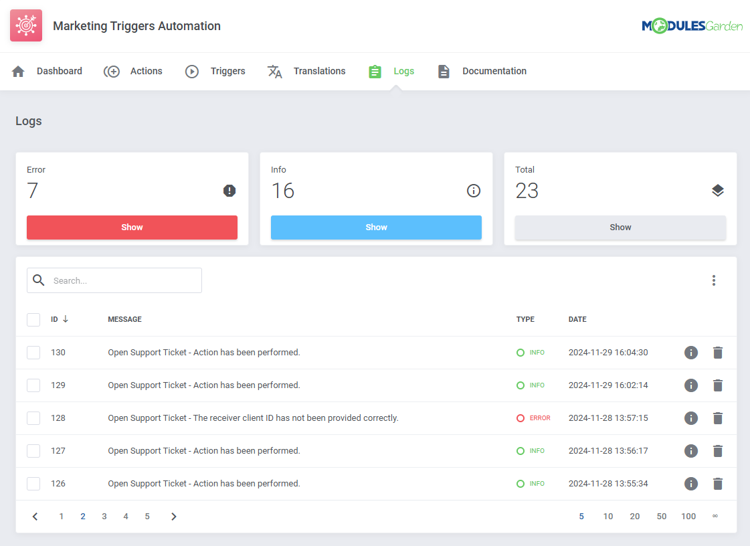Image resolution: width=750 pixels, height=546 pixels.
Task: Click the Marketing Triggers Automation logo icon
Action: coord(26,25)
